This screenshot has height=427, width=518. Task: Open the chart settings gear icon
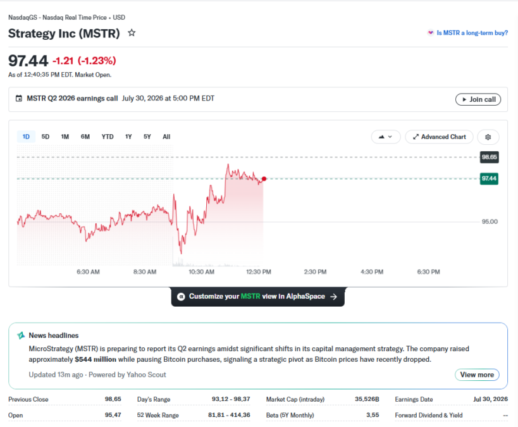pyautogui.click(x=488, y=137)
